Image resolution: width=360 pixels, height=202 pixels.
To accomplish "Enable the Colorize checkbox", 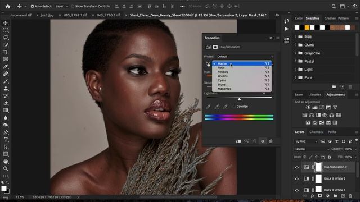I will pos(234,107).
